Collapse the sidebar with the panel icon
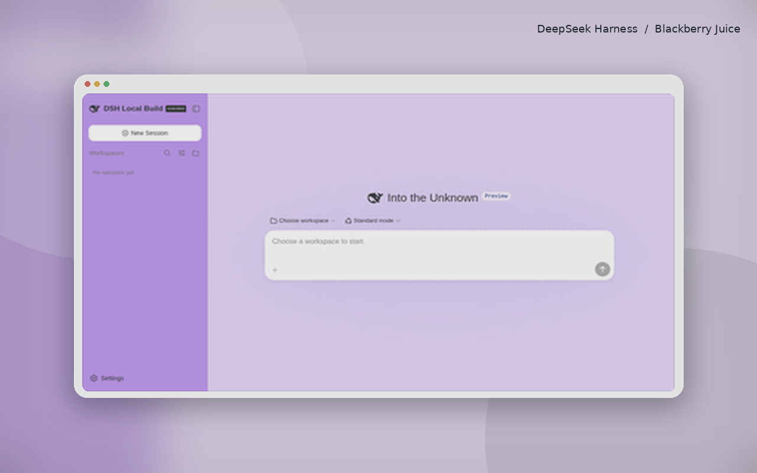757x473 pixels. [196, 109]
